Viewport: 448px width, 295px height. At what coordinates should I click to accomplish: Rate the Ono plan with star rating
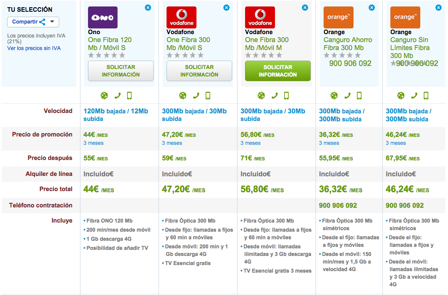(107, 55)
